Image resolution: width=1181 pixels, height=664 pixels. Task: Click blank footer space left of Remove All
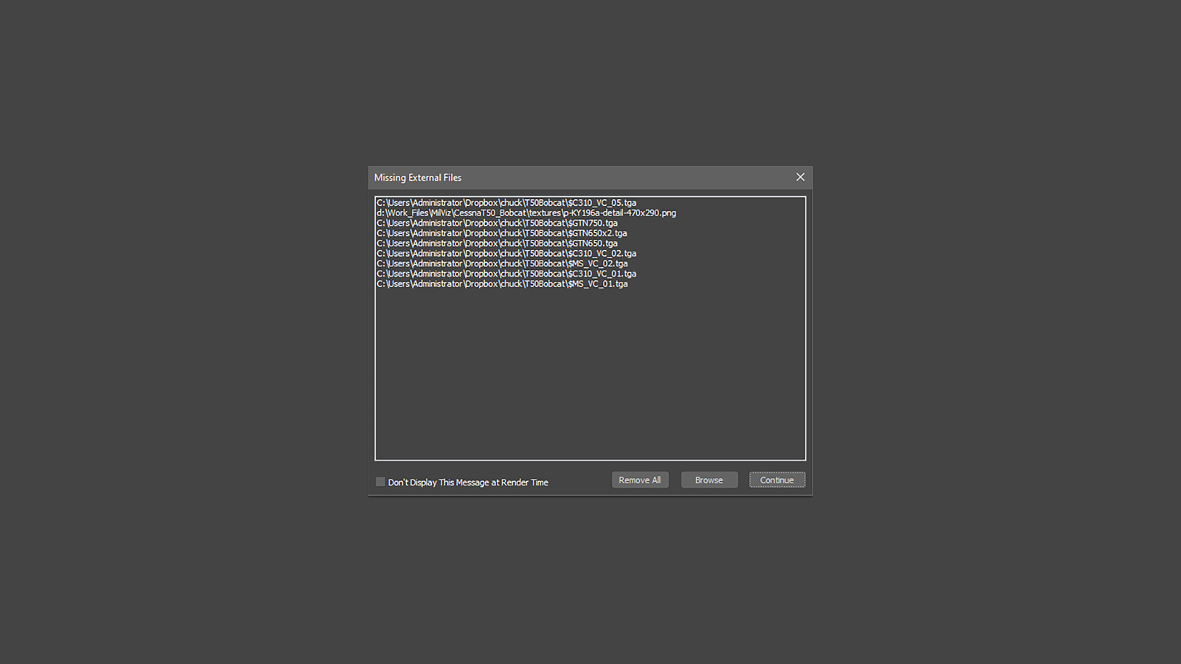click(580, 481)
